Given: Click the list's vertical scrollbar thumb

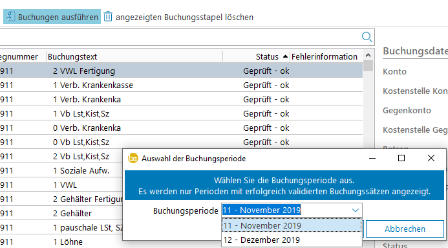Looking at the screenshot, I should click(x=368, y=66).
